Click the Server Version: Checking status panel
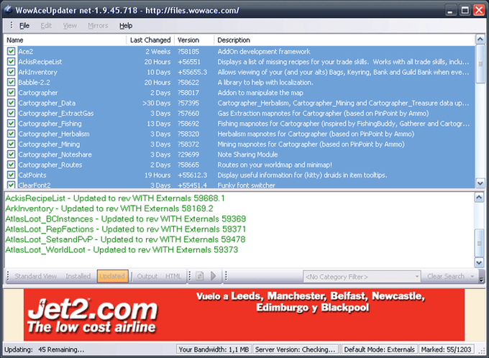 tap(296, 349)
